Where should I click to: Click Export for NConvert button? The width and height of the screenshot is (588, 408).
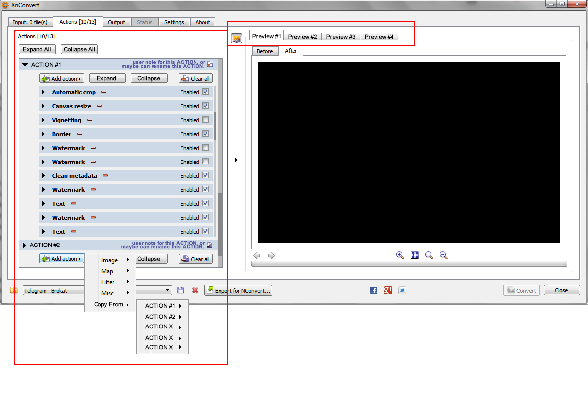pos(238,290)
